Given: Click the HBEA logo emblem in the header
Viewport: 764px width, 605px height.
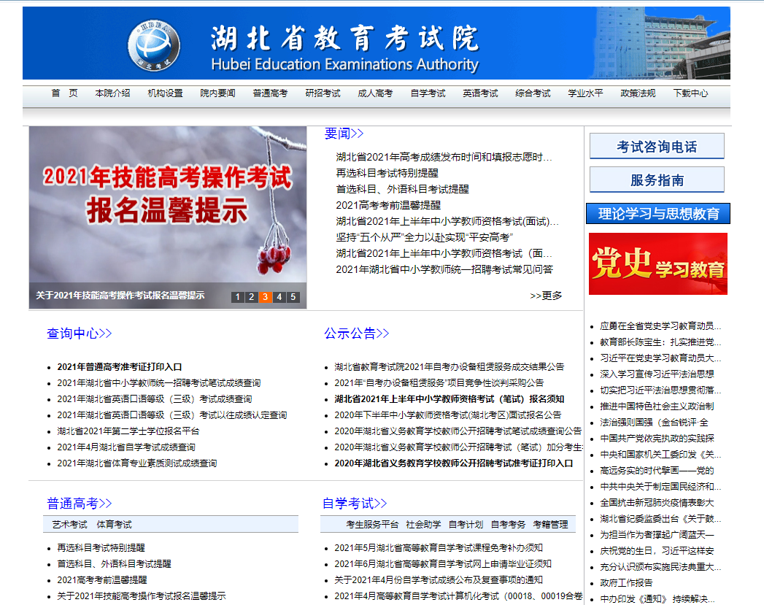Looking at the screenshot, I should 154,45.
